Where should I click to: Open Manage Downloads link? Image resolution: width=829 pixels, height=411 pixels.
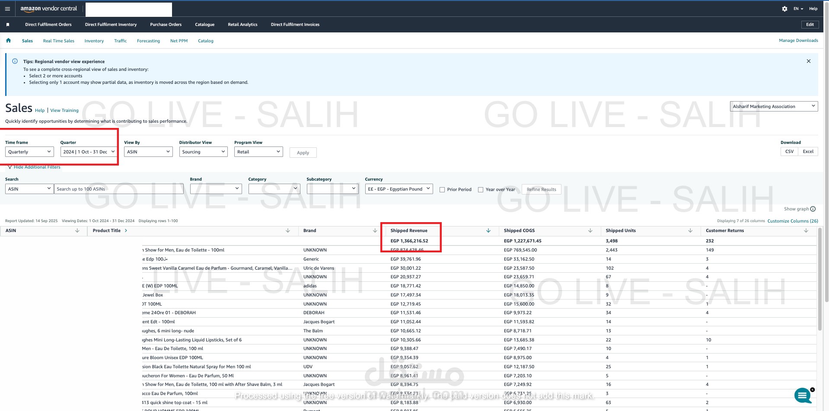coord(798,41)
